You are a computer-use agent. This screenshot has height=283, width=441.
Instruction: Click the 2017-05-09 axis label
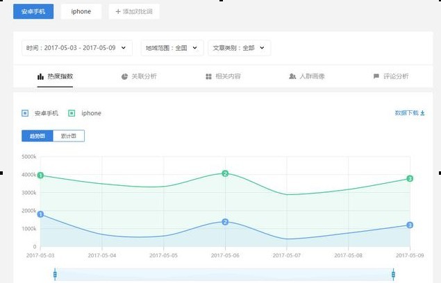410,255
